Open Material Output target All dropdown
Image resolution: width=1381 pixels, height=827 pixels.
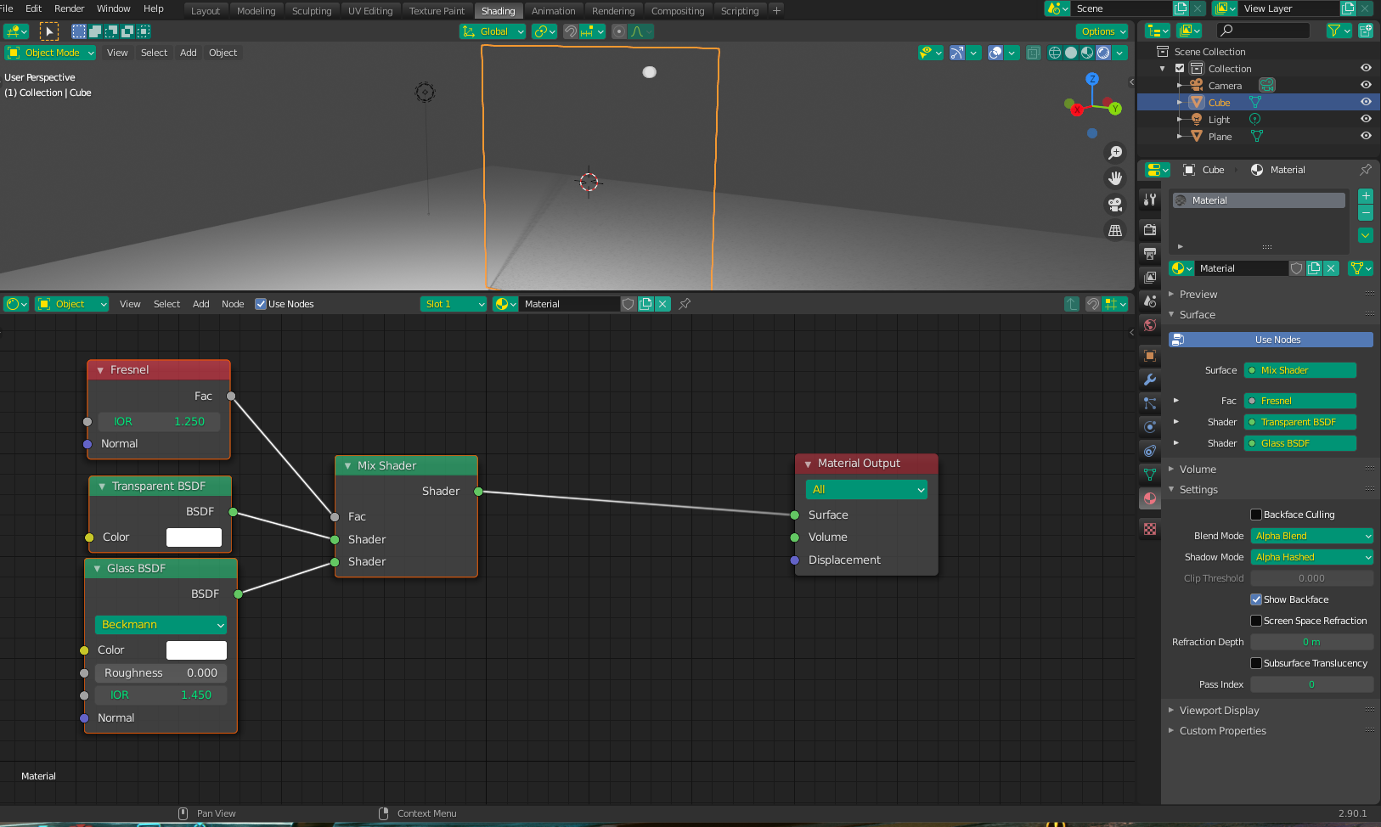pos(866,490)
